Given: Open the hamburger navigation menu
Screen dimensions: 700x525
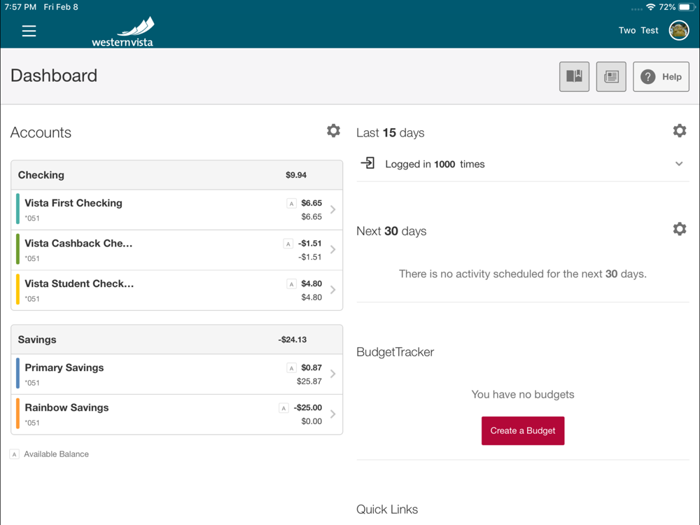Looking at the screenshot, I should [29, 31].
